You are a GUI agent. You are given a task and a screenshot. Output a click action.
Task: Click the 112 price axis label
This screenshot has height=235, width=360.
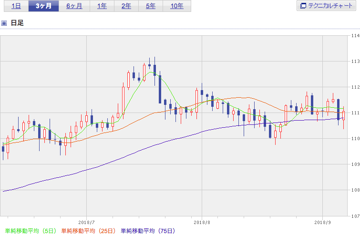(x=355, y=87)
